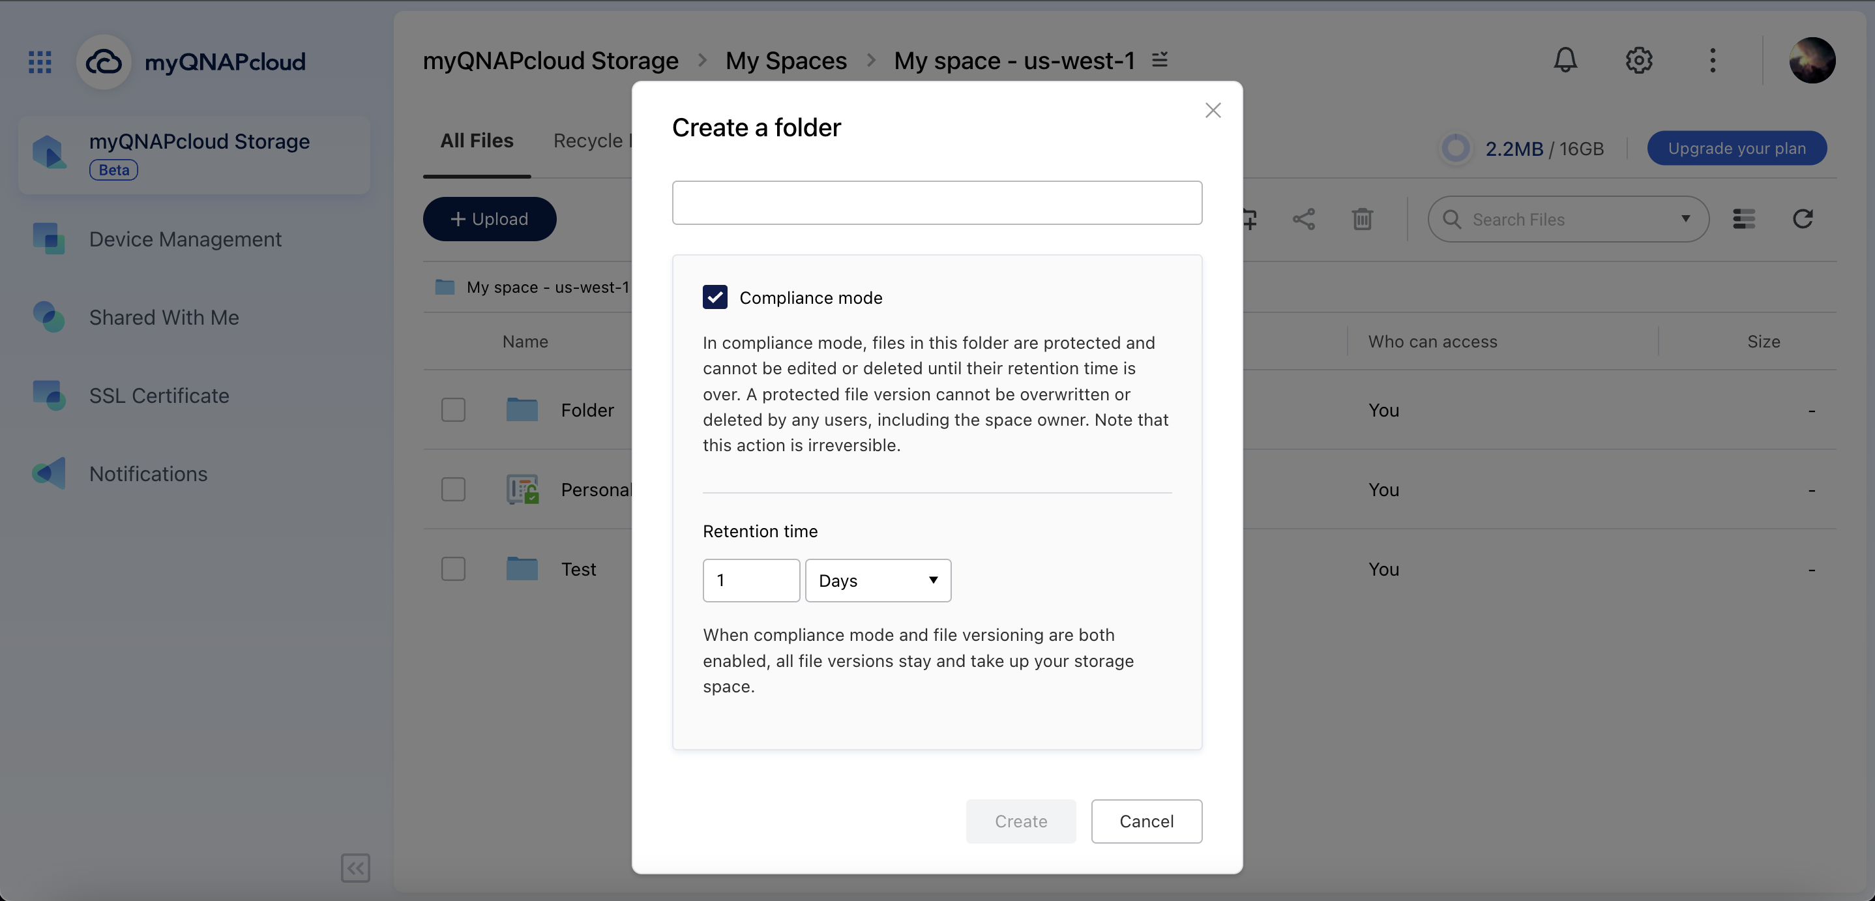
Task: Open the vertical three-dot menu
Action: coord(1712,60)
